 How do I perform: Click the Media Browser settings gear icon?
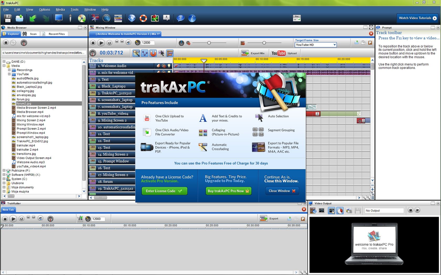(x=13, y=42)
